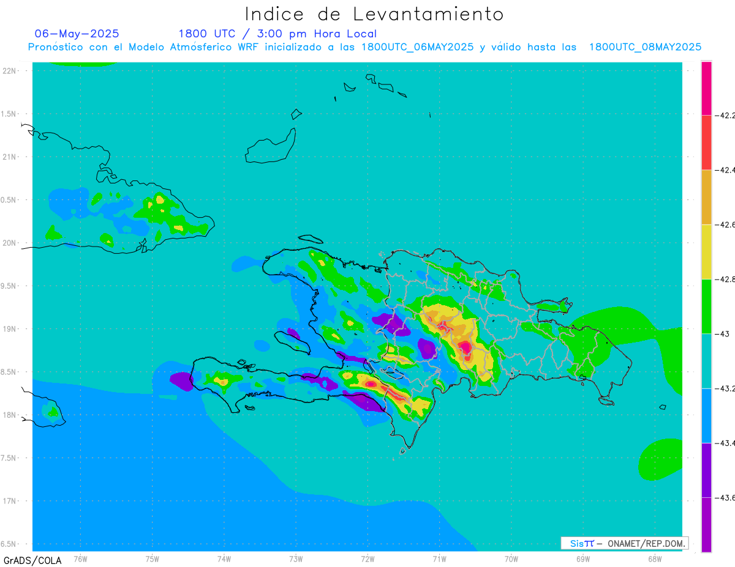This screenshot has height=567, width=735.
Task: Click the 73W longitude label
Action: [x=296, y=558]
